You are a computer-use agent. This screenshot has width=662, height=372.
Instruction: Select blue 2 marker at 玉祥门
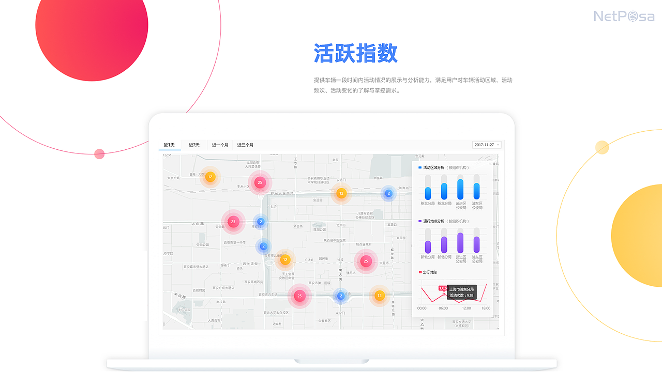coord(261,222)
